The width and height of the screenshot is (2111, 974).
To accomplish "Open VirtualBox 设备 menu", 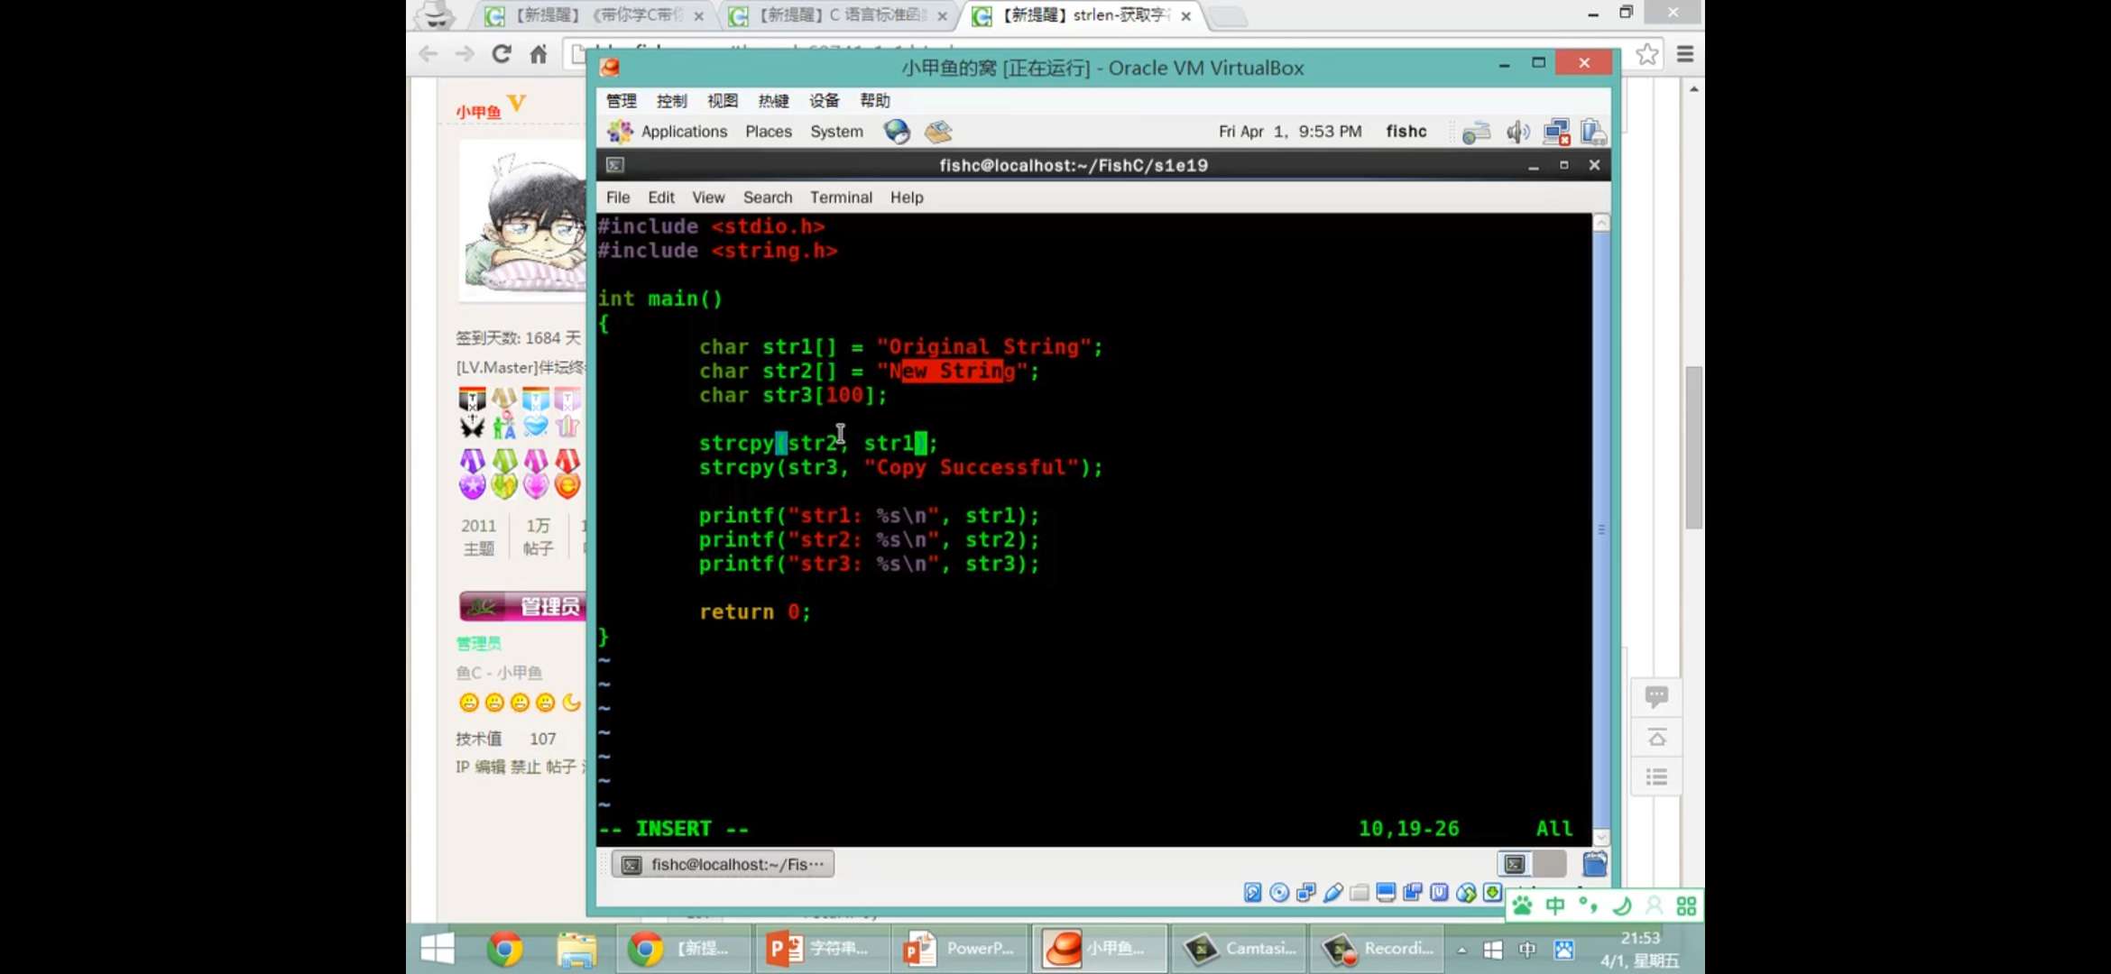I will click(x=824, y=100).
